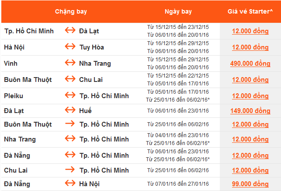
Task: Click the arrow icon beside Buôn Ma Thuột–Chu Lai
Action: [70, 80]
